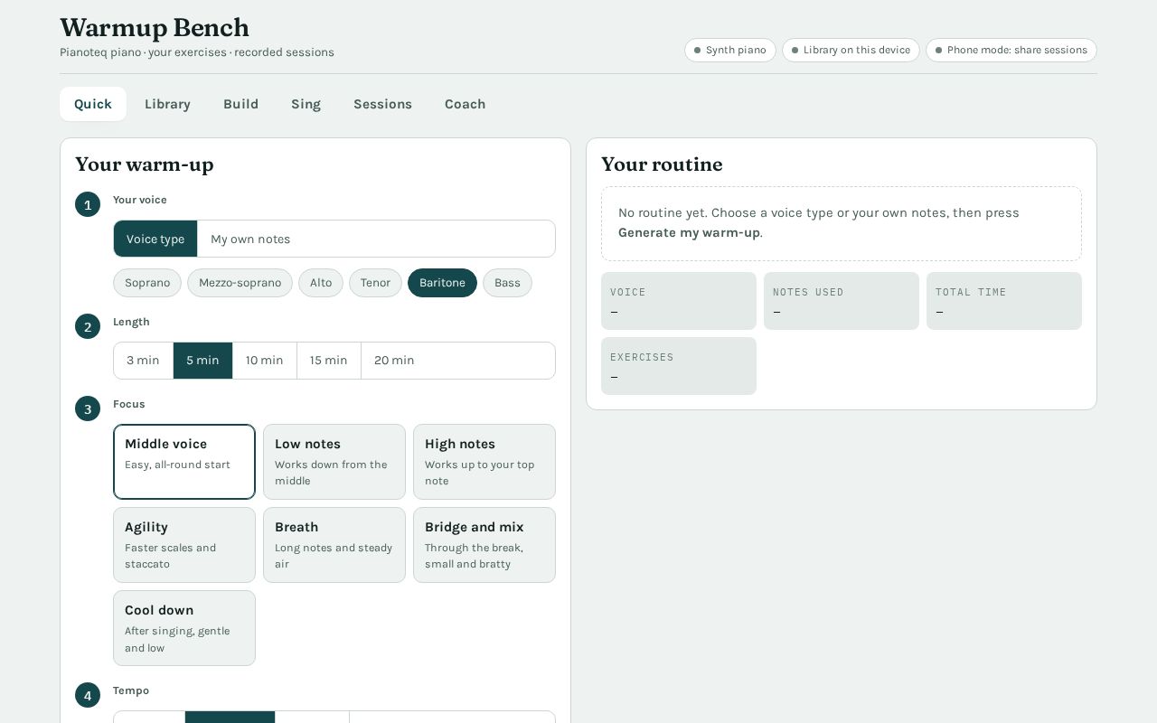This screenshot has height=723, width=1157.
Task: Select the High notes focus card
Action: pyautogui.click(x=484, y=462)
